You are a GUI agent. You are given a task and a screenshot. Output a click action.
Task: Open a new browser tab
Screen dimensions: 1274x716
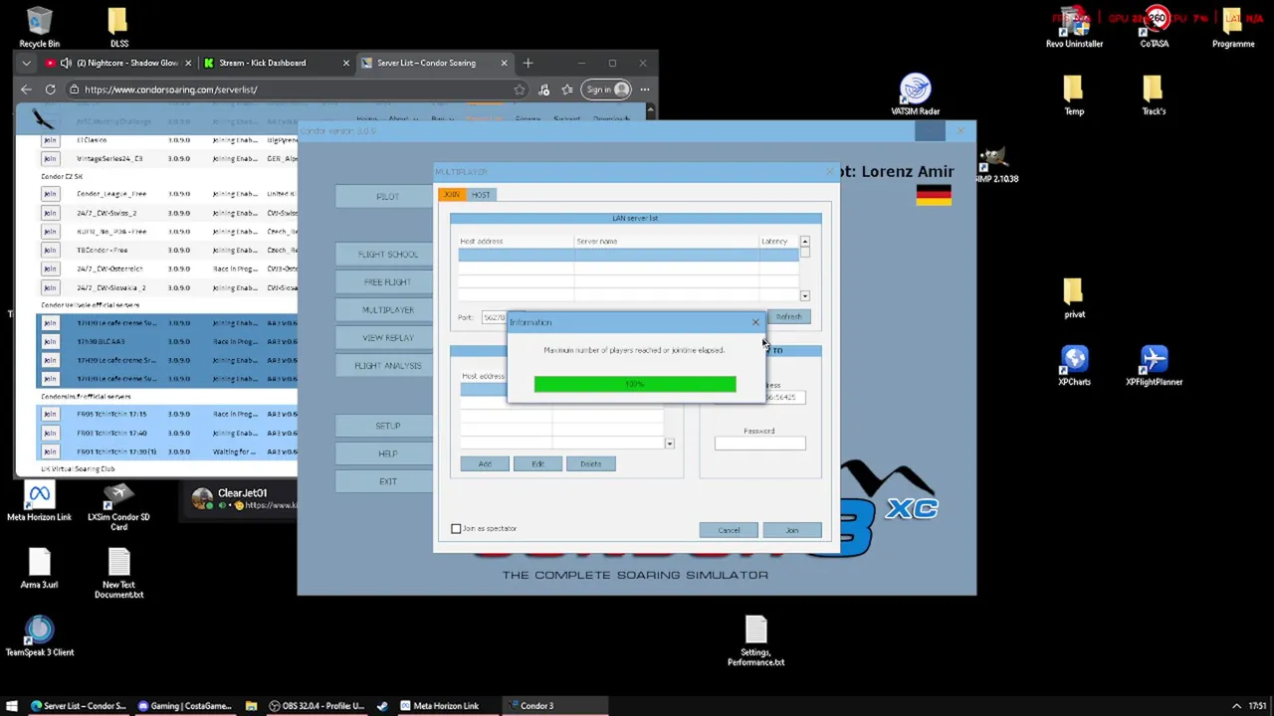click(x=528, y=63)
